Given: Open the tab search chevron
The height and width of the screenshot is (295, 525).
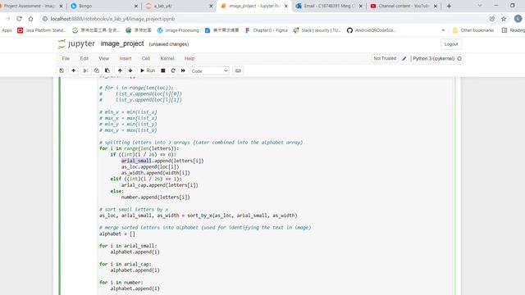Looking at the screenshot, I should pyautogui.click(x=480, y=6).
